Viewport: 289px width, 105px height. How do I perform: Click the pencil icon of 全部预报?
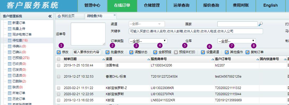[x=155, y=52]
